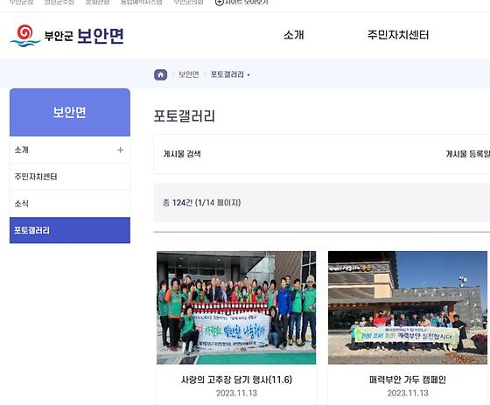Click the 2023.11.13 date under 캠페인 post

tap(408, 393)
